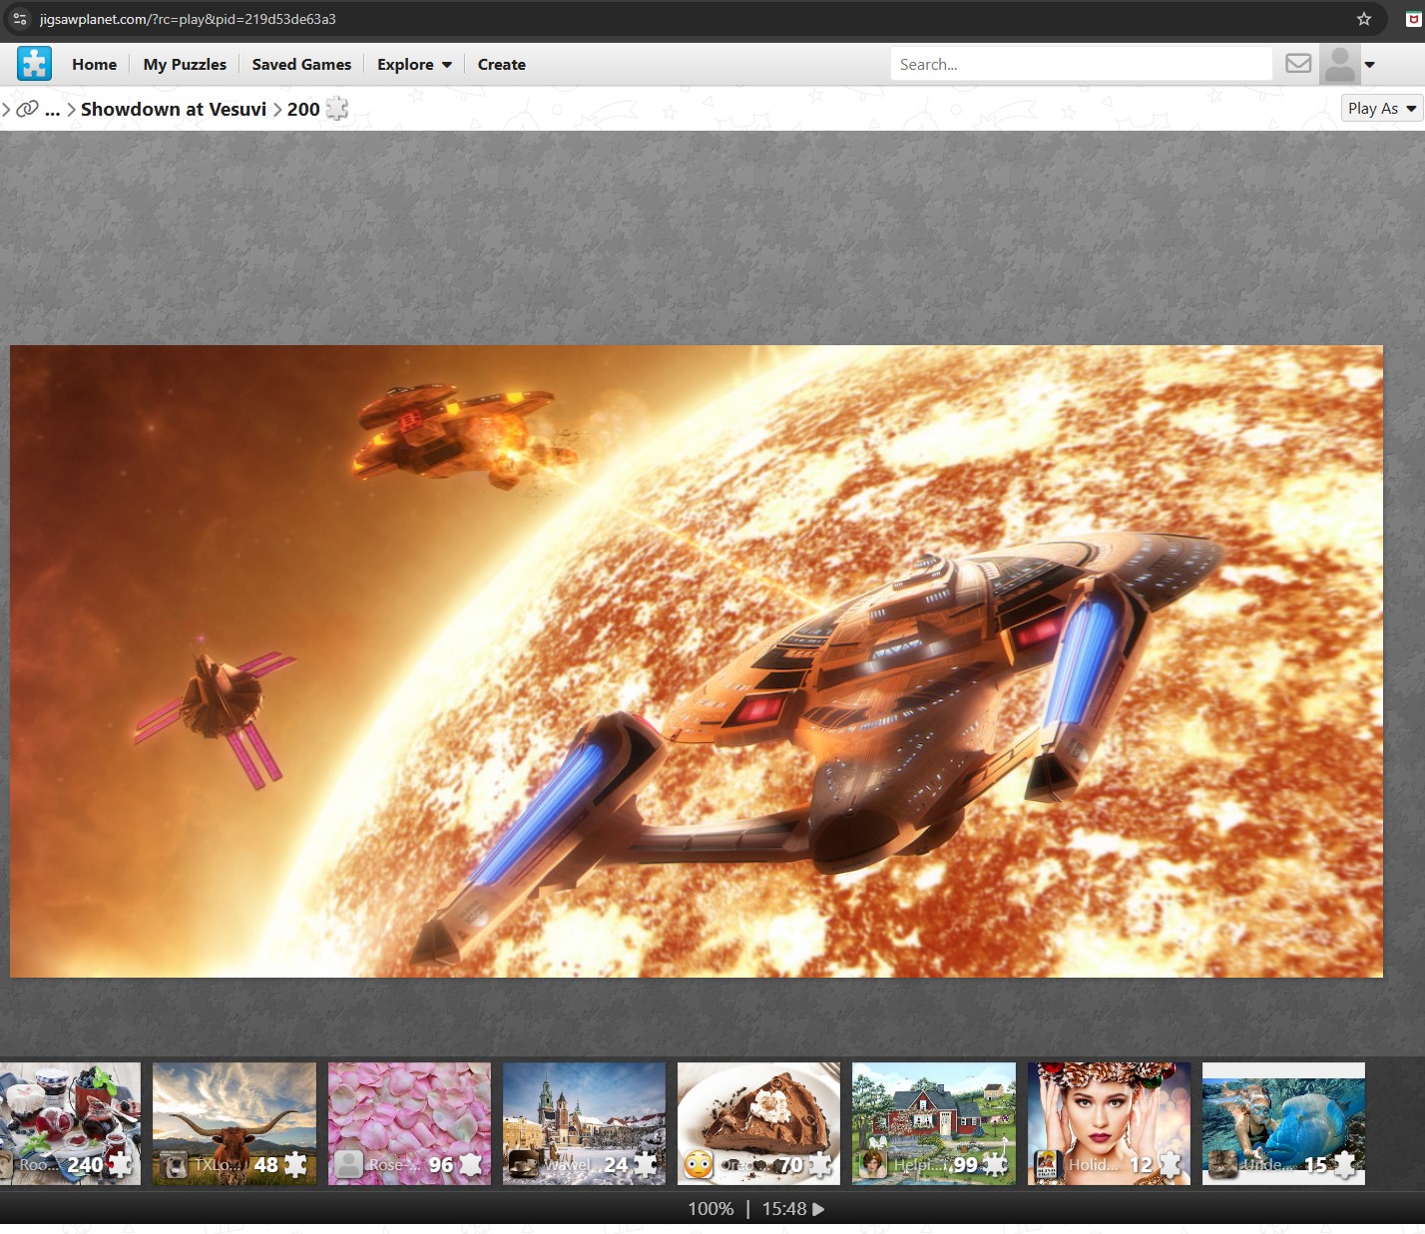The width and height of the screenshot is (1425, 1234).
Task: Click the author avatar on the Holiday thumbnail
Action: [1048, 1165]
